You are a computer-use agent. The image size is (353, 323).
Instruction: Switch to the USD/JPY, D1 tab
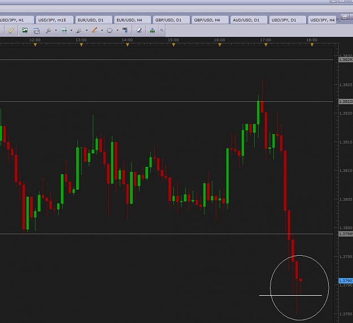[287, 20]
